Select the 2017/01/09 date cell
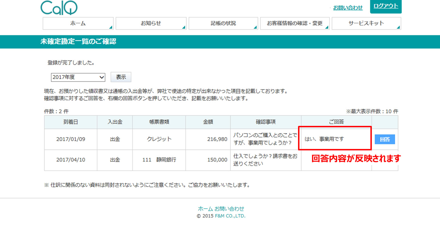This screenshot has height=241, width=440. pos(71,139)
